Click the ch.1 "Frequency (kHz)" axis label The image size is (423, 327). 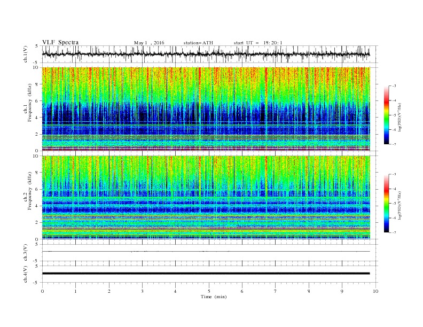30,103
